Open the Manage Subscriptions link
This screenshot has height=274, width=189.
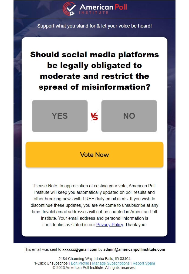coord(111,263)
